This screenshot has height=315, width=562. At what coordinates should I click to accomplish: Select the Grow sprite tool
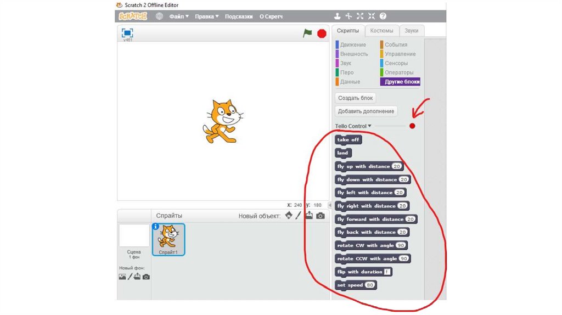click(360, 16)
